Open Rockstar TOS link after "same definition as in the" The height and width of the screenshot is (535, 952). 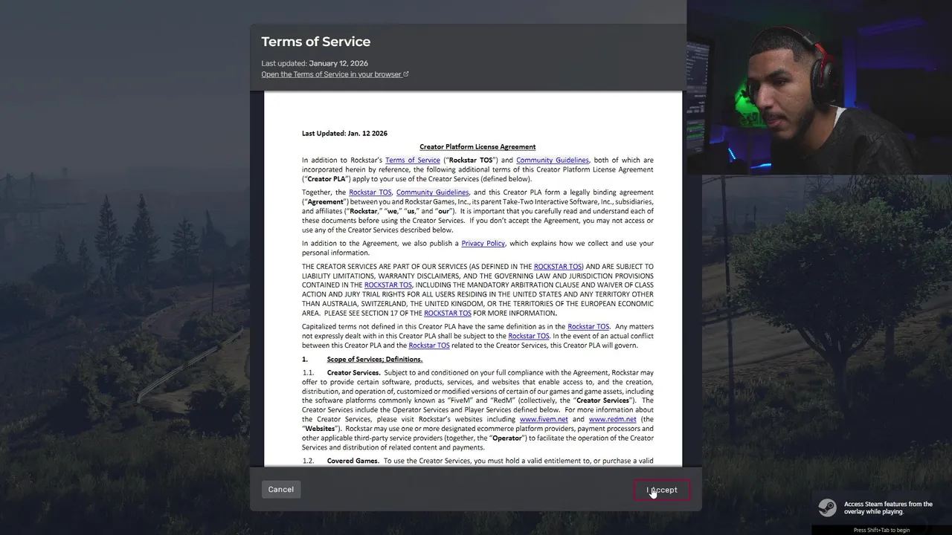588,327
